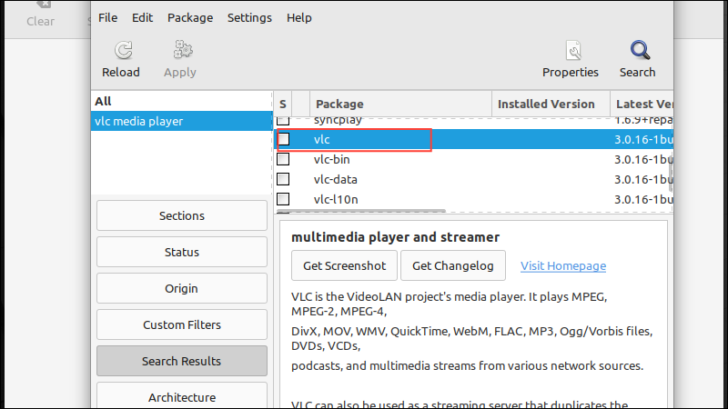Sort by Latest Version column header
Screen dimensions: 728x409
(642, 104)
